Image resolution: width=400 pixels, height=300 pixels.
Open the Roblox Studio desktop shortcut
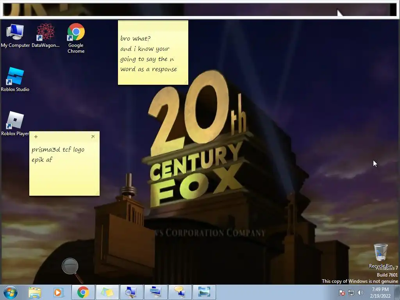coord(15,79)
